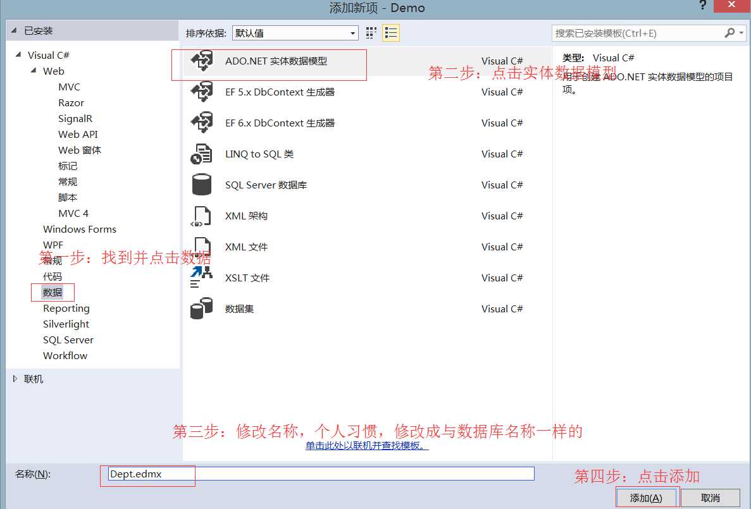Click the XML 文件 file icon
This screenshot has height=509, width=751.
click(x=202, y=247)
